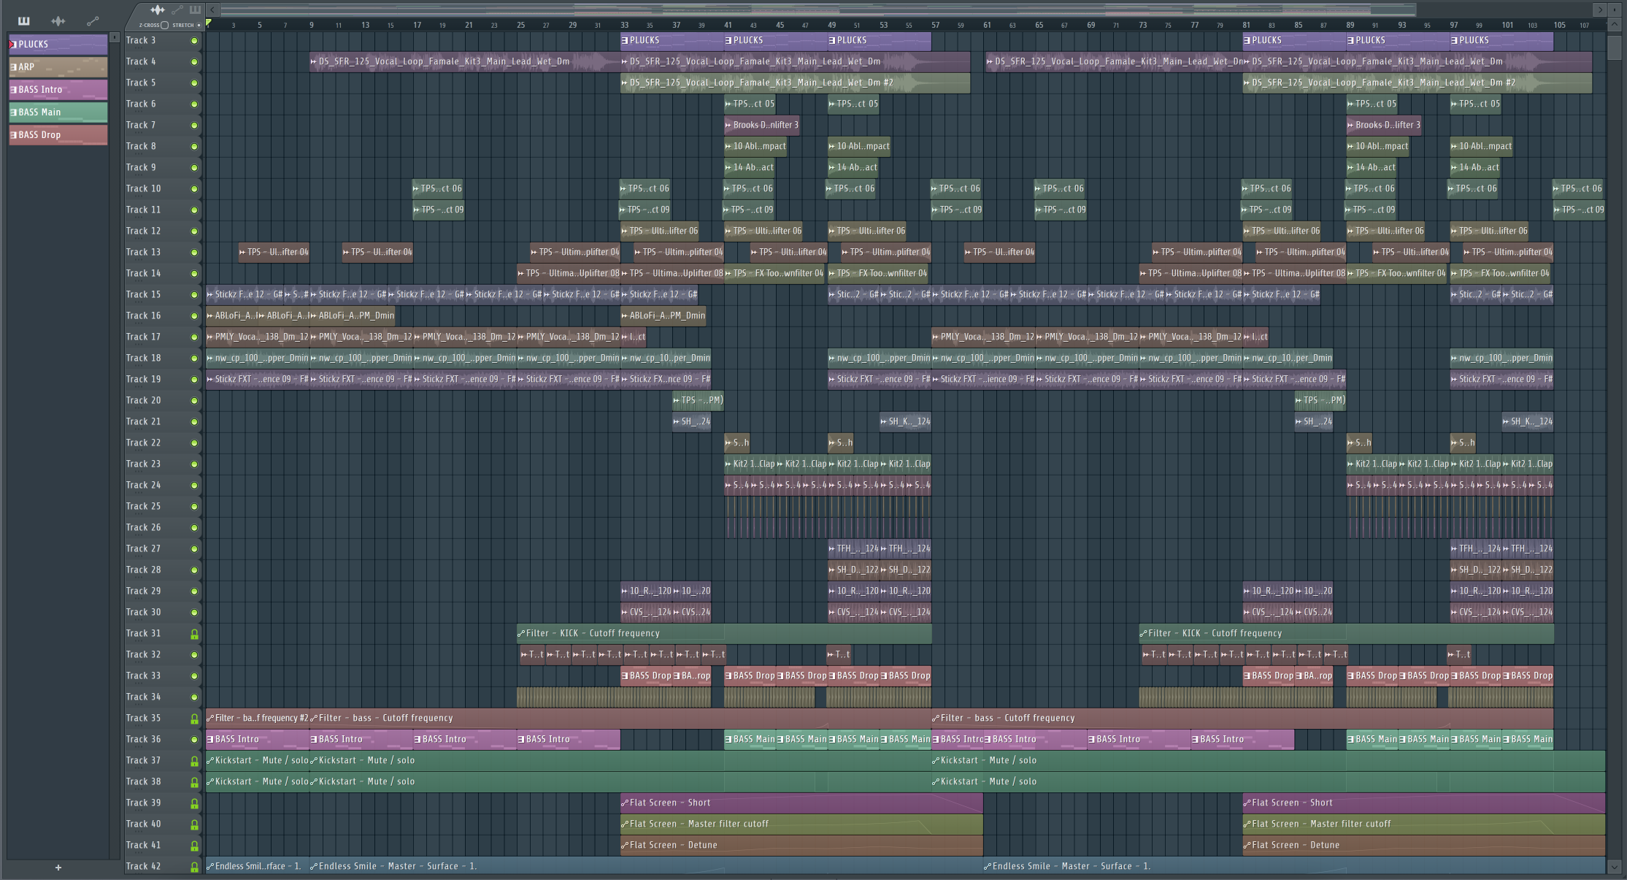Click the pattern icon beside BASS Drop in picker
This screenshot has height=880, width=1627.
pyautogui.click(x=13, y=134)
